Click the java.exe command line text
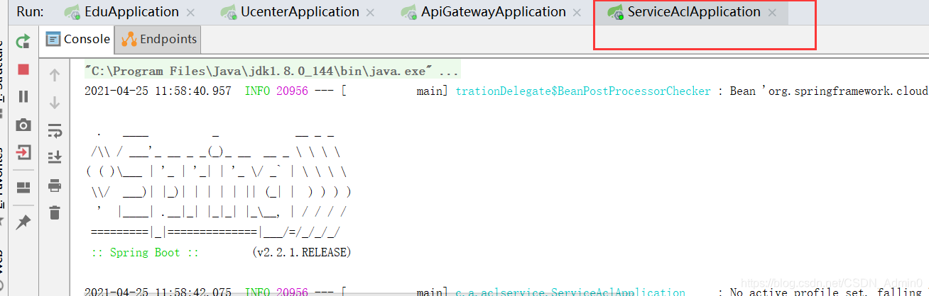Viewport: 929px width, 296px height. [x=272, y=72]
